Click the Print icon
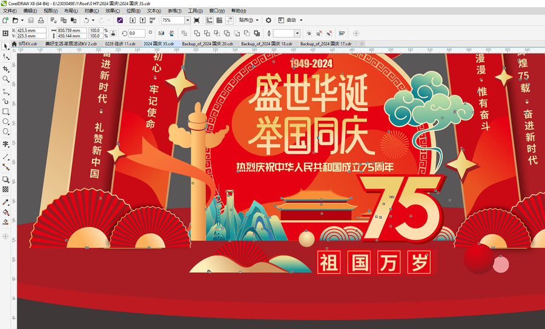This screenshot has height=329, width=545. (41, 20)
